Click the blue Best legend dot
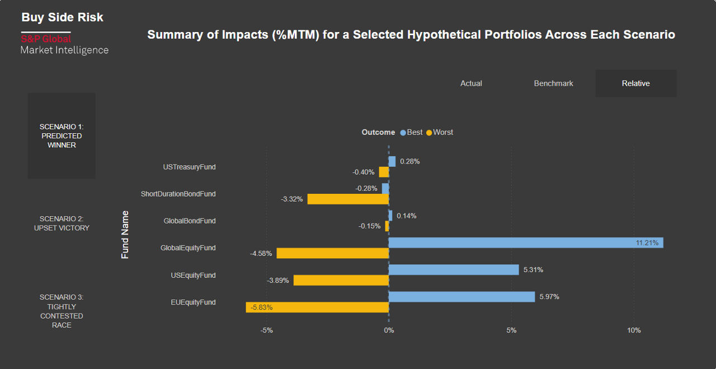 pos(403,133)
